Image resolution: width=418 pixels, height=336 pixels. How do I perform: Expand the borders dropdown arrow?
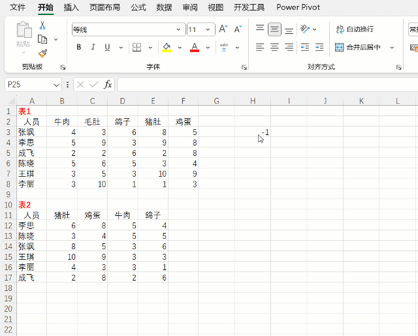tap(150, 48)
